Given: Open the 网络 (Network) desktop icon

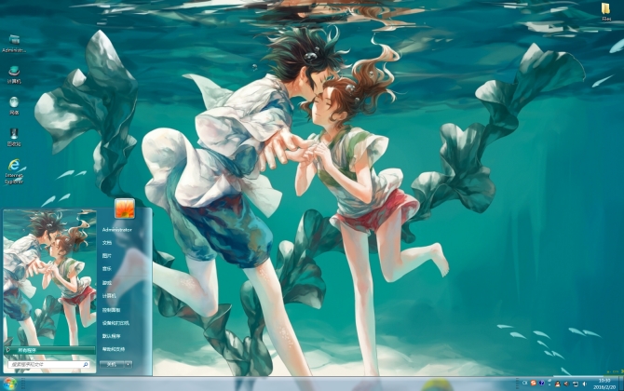Looking at the screenshot, I should (x=14, y=106).
